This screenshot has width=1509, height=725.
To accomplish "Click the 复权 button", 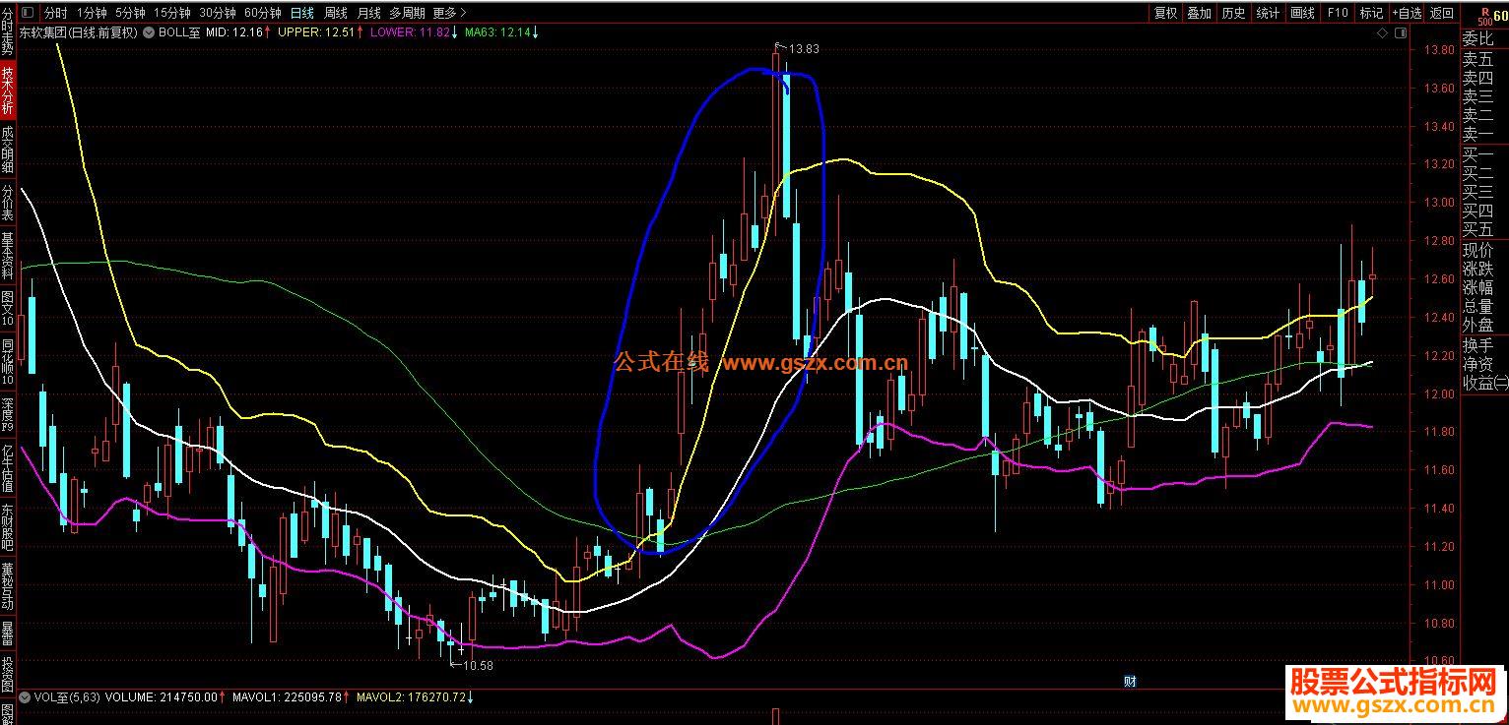I will point(1165,13).
